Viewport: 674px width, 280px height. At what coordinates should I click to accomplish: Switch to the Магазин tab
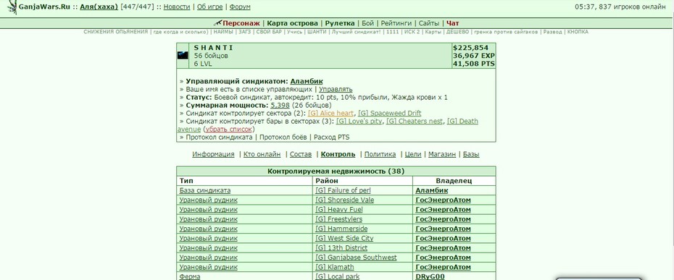(442, 154)
